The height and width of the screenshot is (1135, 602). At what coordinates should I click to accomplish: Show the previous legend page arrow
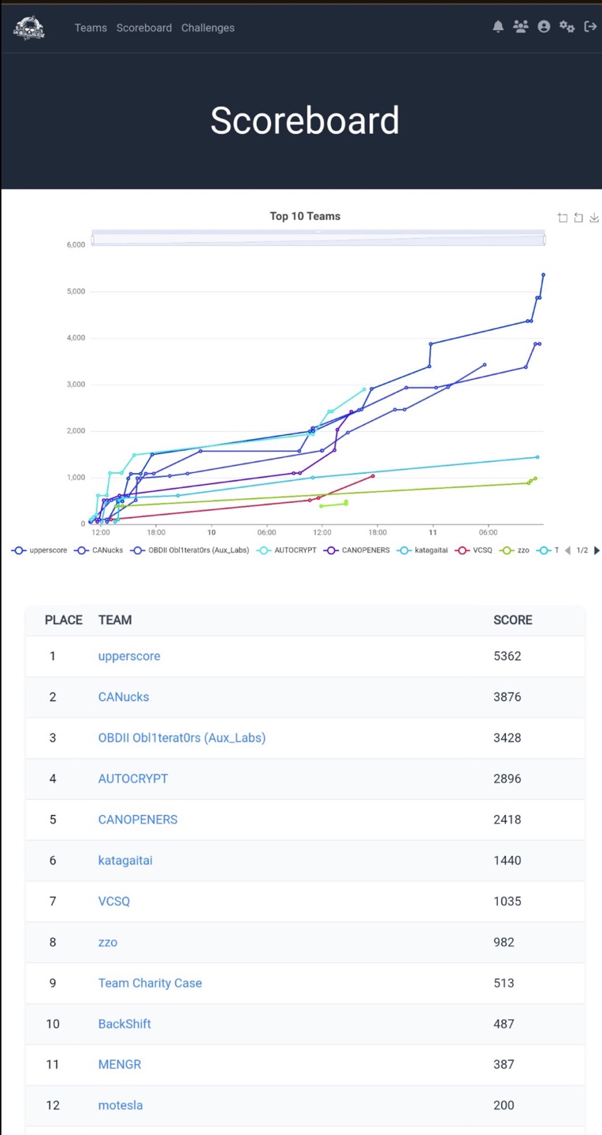pos(567,550)
